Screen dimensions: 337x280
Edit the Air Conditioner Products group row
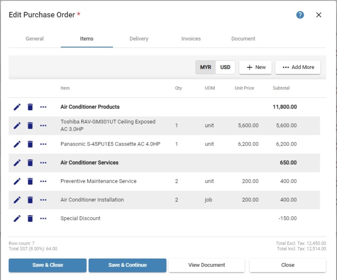click(17, 107)
